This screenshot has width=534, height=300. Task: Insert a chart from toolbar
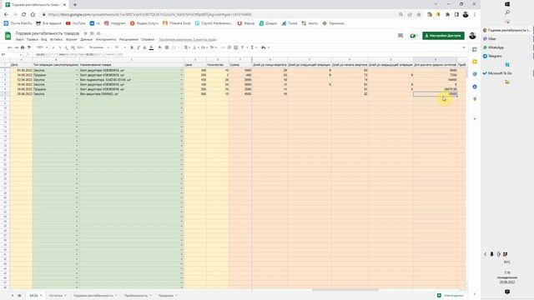(235, 47)
